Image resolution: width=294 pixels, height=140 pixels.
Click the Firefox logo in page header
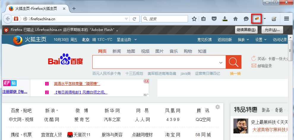18,40
